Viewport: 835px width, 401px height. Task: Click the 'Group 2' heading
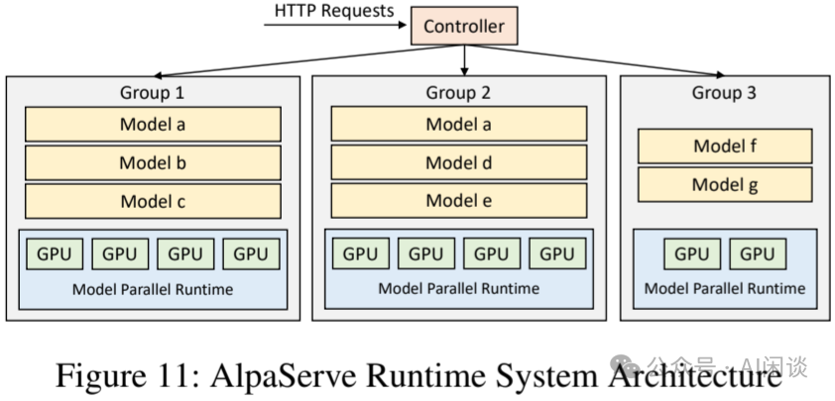pyautogui.click(x=458, y=92)
